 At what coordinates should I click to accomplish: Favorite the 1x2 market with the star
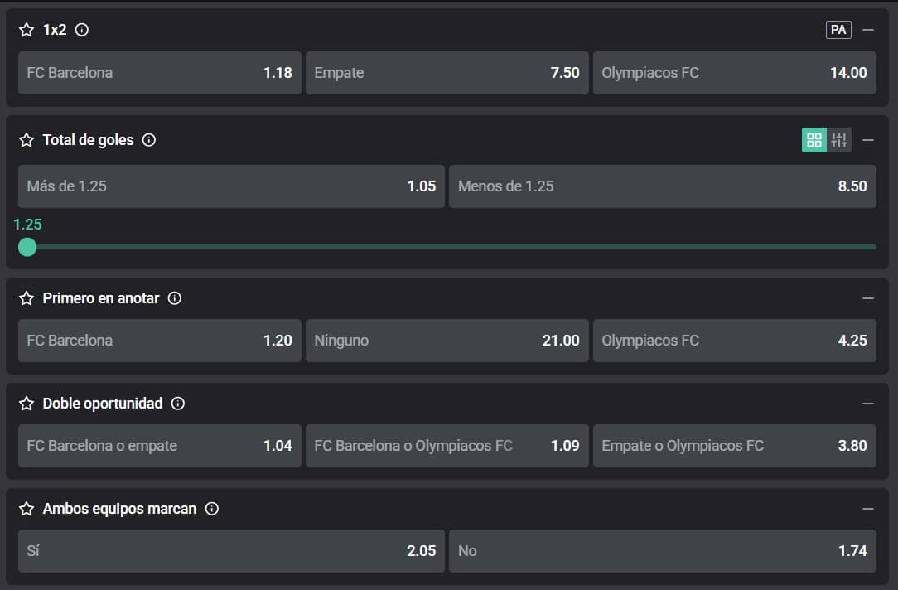coord(27,30)
